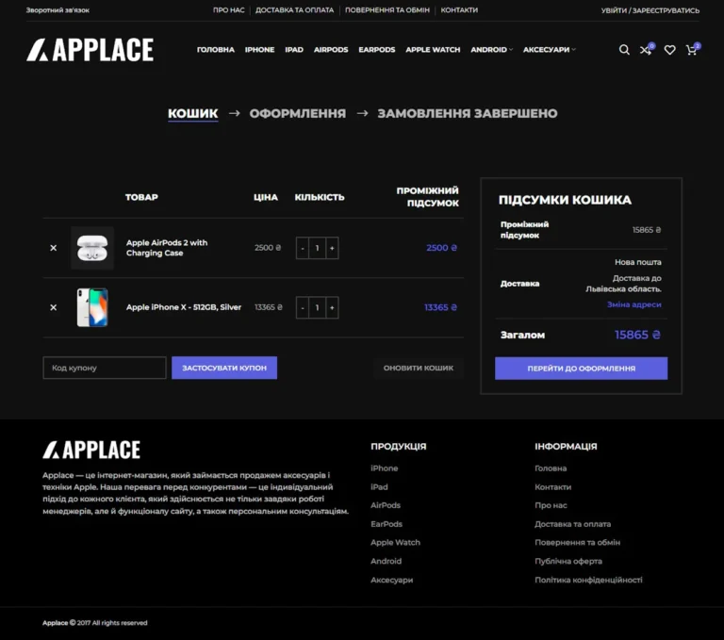Click the iPhone X quantity value field
The image size is (724, 640).
click(317, 307)
